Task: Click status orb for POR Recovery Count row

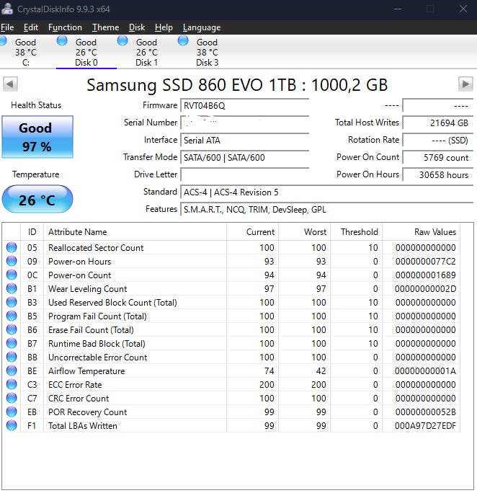Action: [x=12, y=412]
